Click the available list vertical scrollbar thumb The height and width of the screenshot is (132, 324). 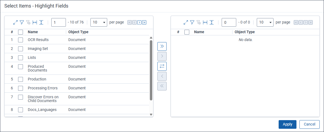[x=151, y=70]
